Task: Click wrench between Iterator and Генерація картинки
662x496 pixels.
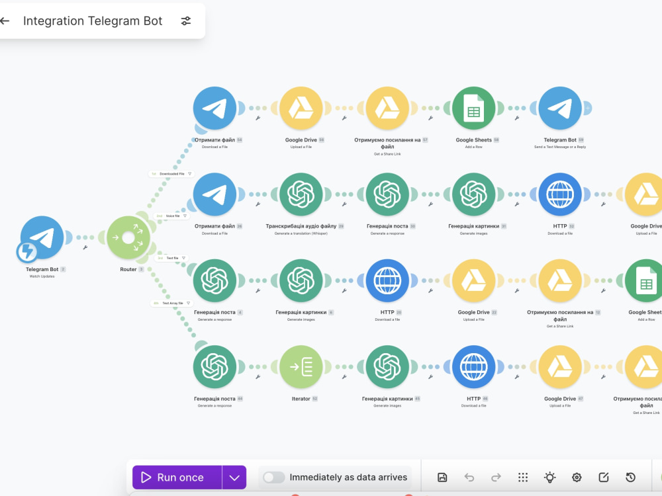Action: [344, 377]
